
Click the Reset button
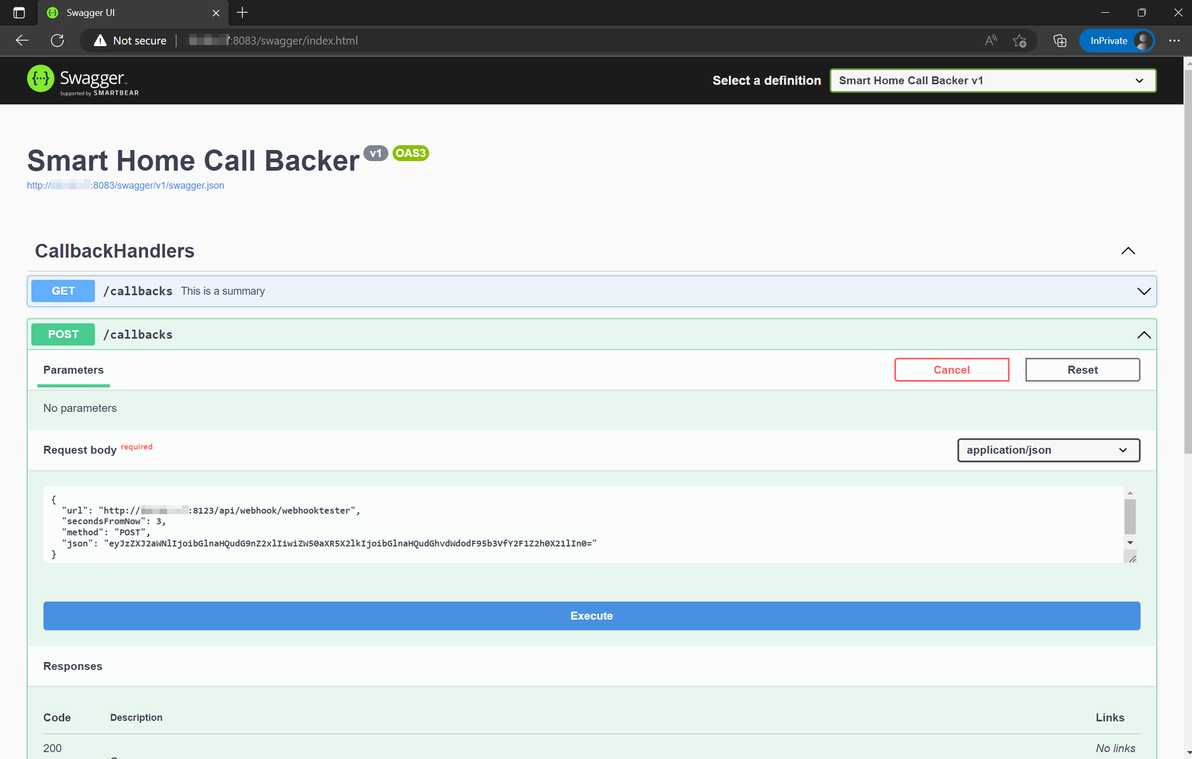coord(1082,370)
